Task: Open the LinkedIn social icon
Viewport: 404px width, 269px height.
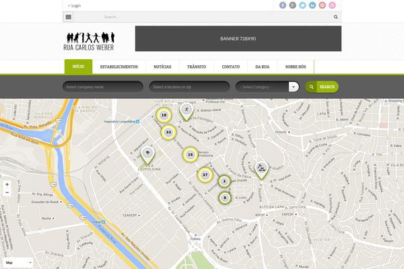Action: pyautogui.click(x=312, y=5)
